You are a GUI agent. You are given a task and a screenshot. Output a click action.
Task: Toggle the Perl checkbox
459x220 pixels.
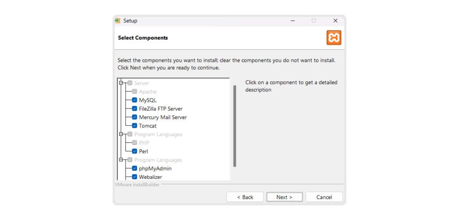click(x=134, y=151)
